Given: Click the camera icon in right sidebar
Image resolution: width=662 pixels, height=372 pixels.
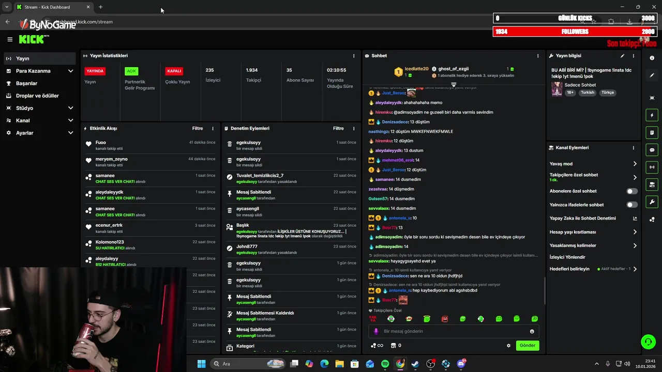Looking at the screenshot, I should coord(652,184).
